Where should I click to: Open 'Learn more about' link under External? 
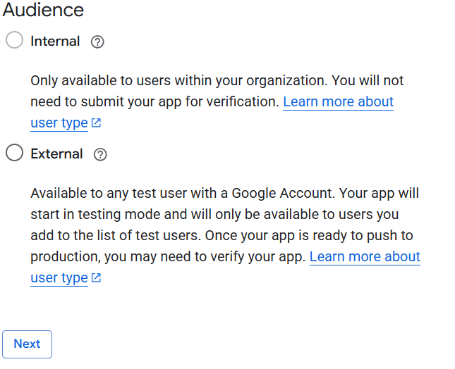point(365,257)
